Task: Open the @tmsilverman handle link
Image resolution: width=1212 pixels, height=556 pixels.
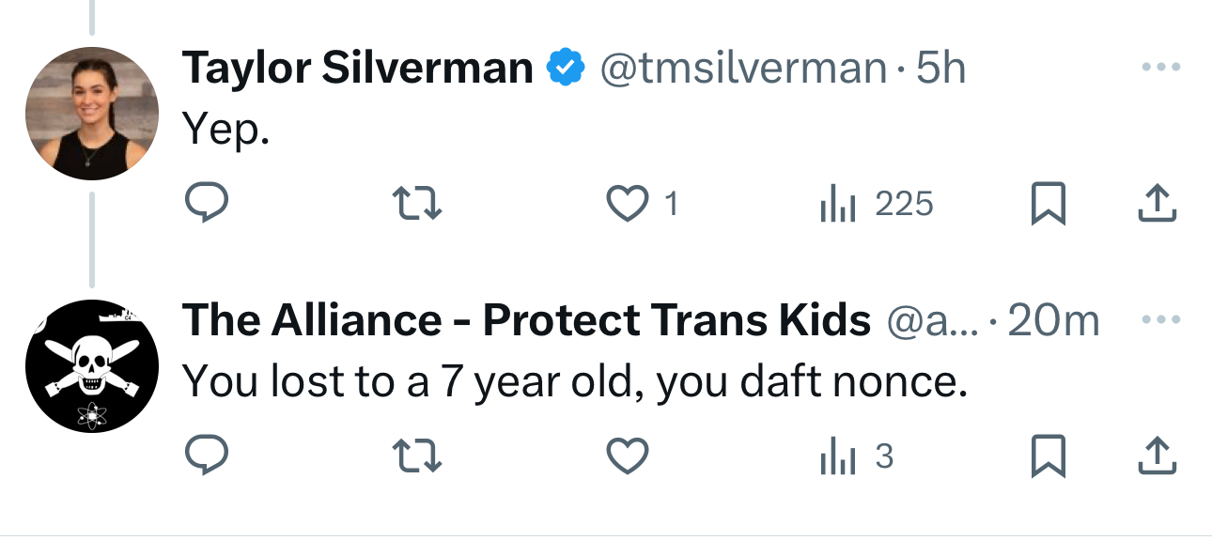Action: coord(742,68)
